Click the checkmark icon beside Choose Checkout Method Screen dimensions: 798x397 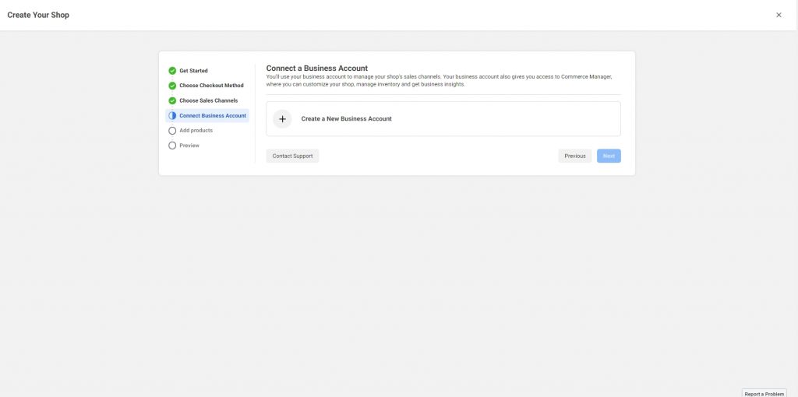point(172,86)
